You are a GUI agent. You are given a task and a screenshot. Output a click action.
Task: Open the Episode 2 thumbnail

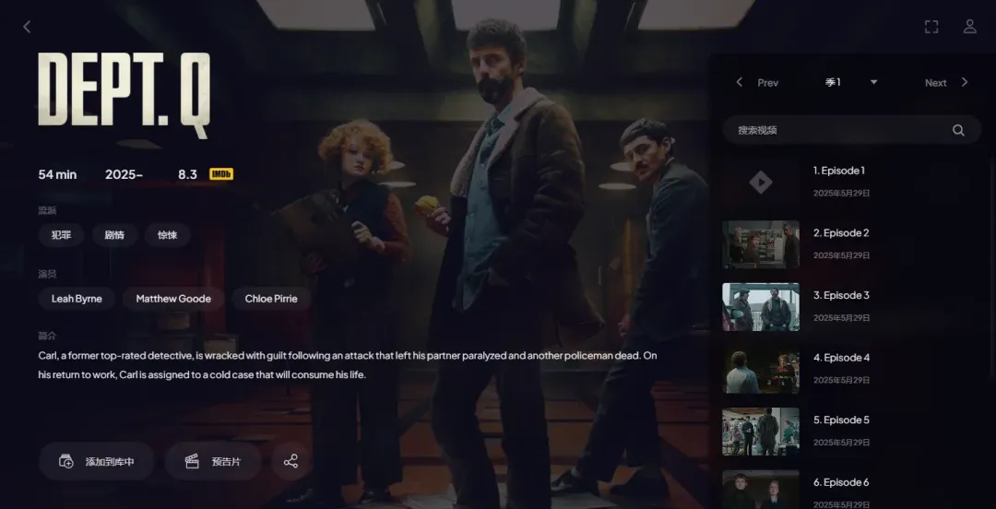[760, 244]
